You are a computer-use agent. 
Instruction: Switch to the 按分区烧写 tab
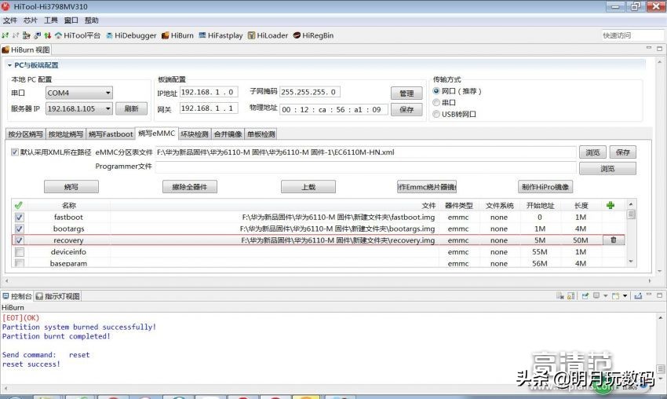tap(26, 134)
